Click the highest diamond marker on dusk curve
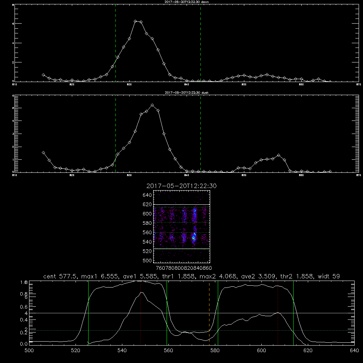Viewport: 363px width, 363px height. point(152,105)
